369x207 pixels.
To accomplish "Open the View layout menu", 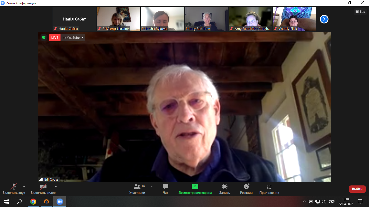I will [x=360, y=12].
